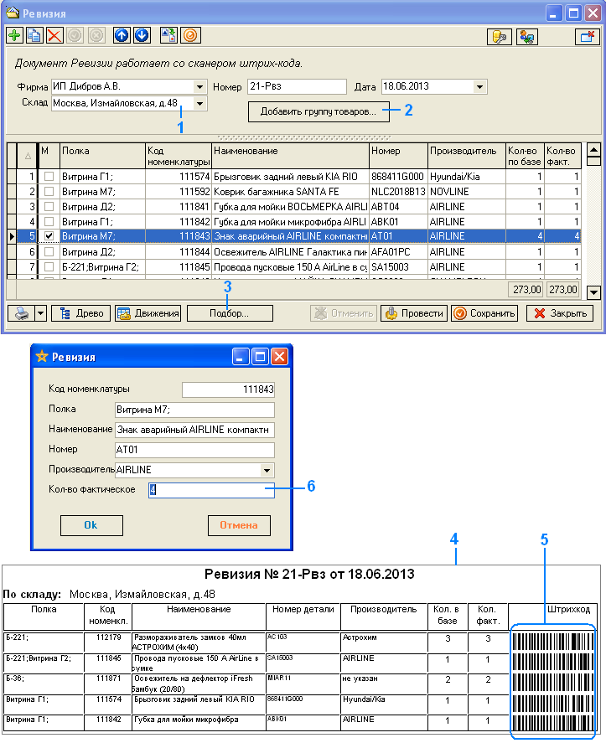Click the sort images toolbar icon
606x743 pixels.
coord(168,35)
